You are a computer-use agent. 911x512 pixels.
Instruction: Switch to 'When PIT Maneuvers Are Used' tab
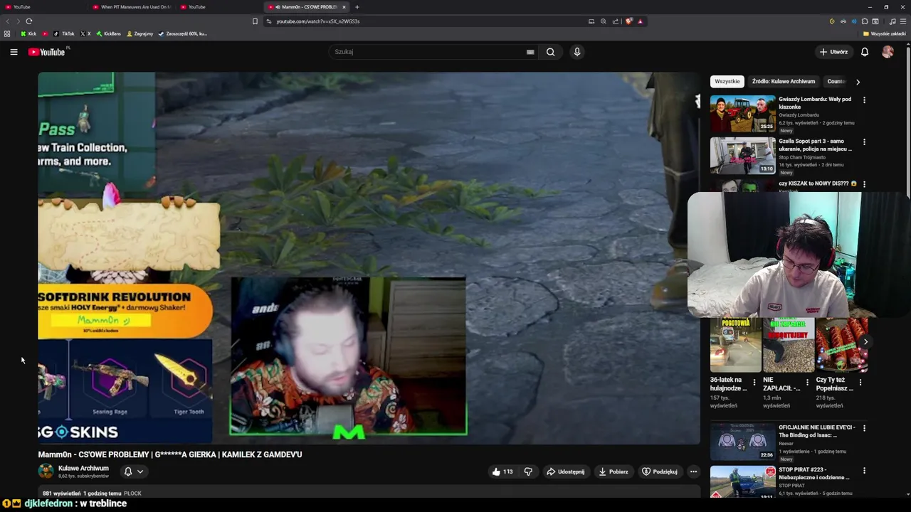click(x=132, y=7)
